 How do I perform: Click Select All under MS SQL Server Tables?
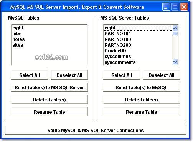tap(122, 75)
